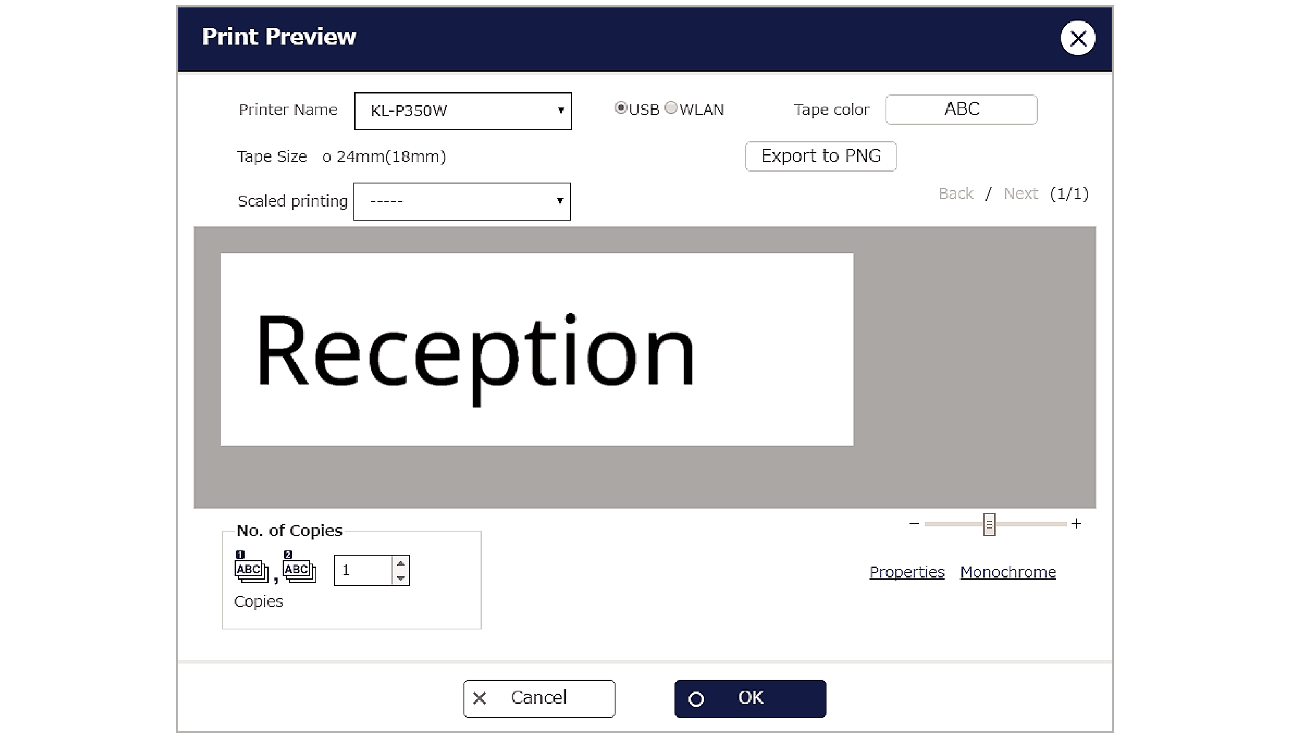This screenshot has height=733, width=1290.
Task: Expand the Scaled printing dropdown
Action: coord(462,201)
